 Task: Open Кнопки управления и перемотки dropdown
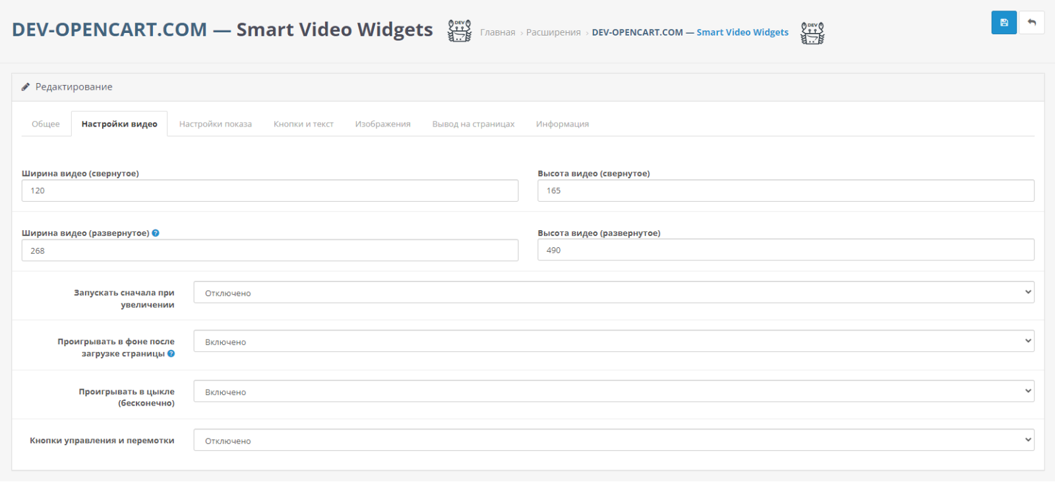point(614,440)
